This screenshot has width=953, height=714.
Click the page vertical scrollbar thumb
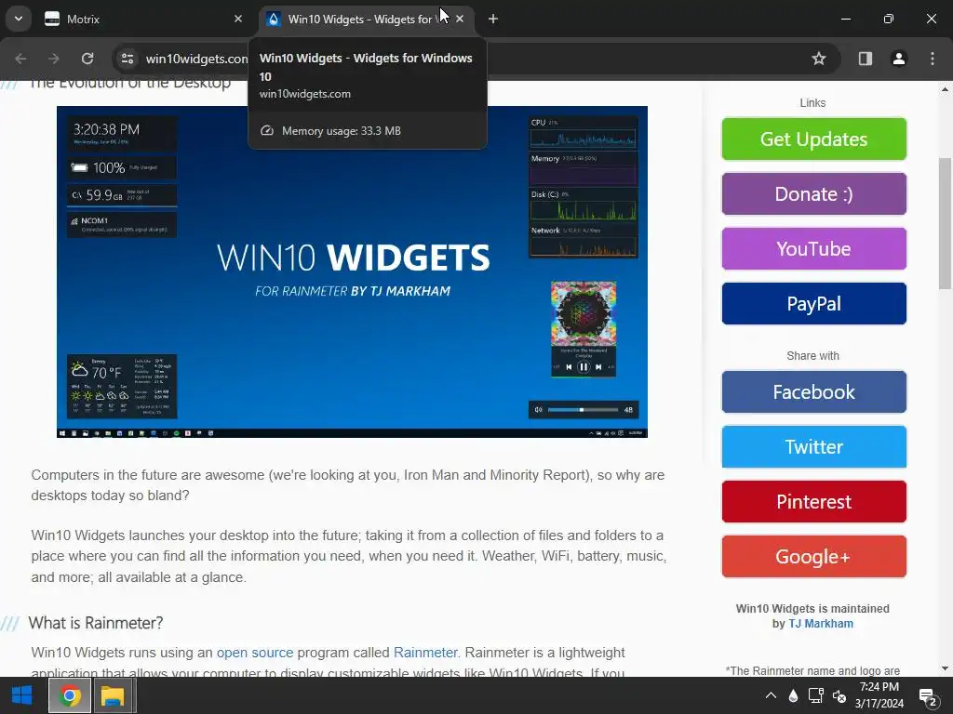pyautogui.click(x=946, y=224)
